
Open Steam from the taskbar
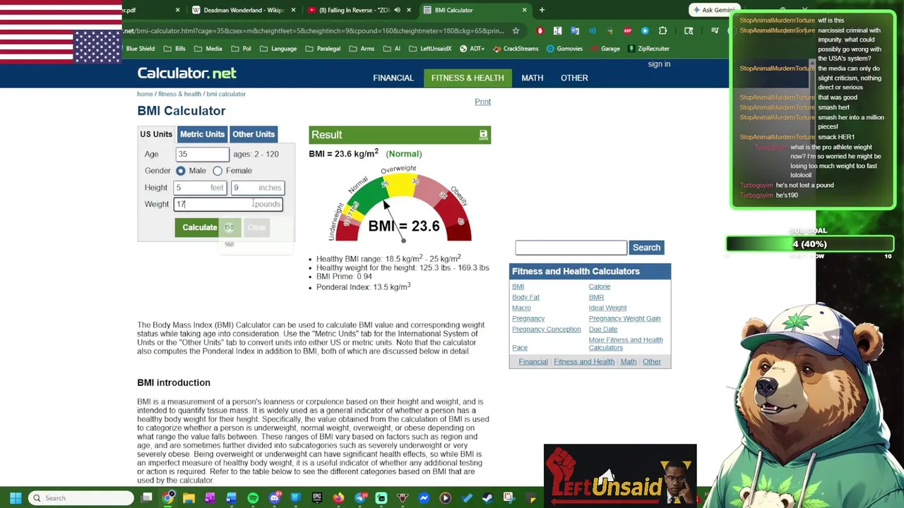tap(487, 498)
